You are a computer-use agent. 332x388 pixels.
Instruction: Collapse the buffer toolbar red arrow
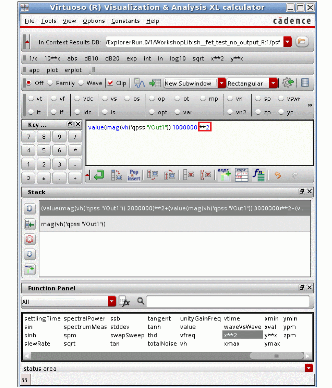pos(87,175)
